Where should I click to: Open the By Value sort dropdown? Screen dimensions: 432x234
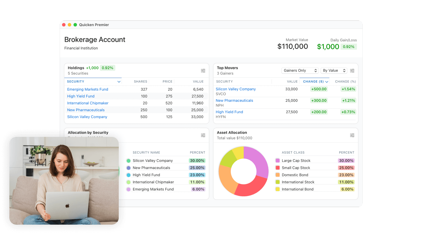334,70
